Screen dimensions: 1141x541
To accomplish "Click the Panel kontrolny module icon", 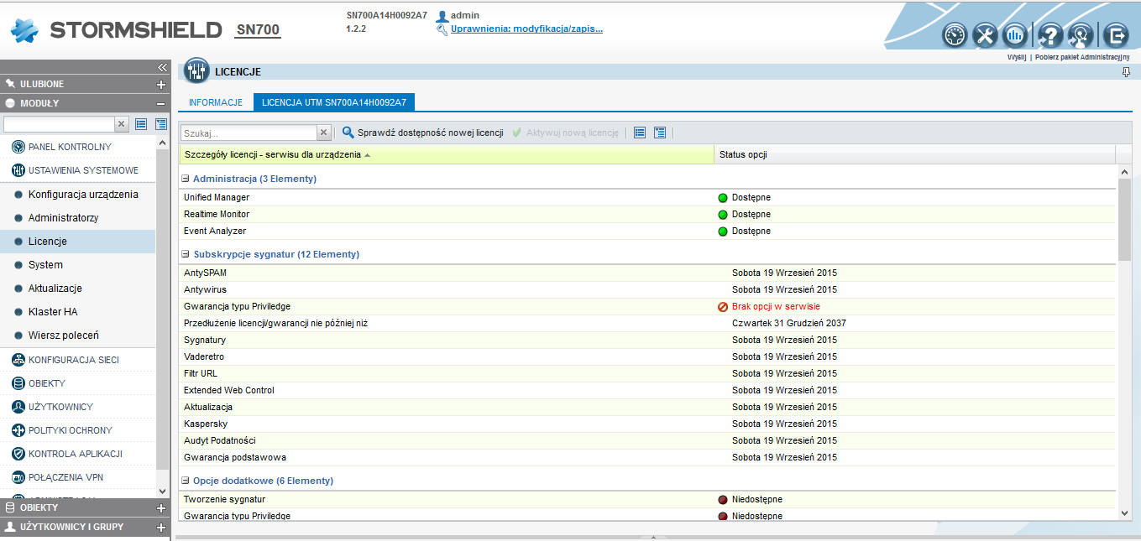I will coord(18,147).
